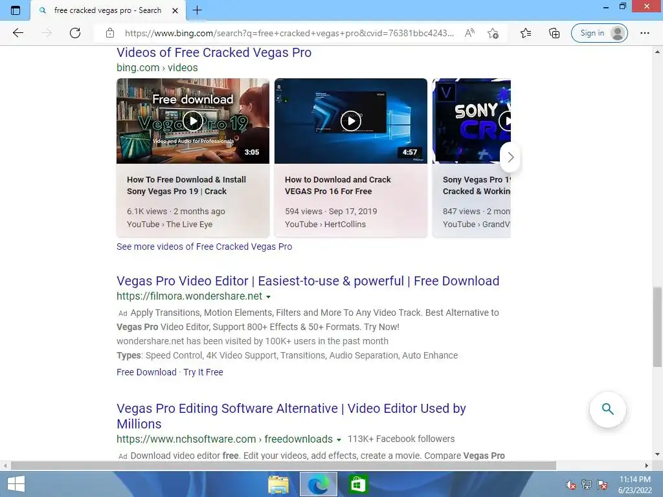Click the scroll down arrow
The height and width of the screenshot is (497, 663).
pos(657,455)
